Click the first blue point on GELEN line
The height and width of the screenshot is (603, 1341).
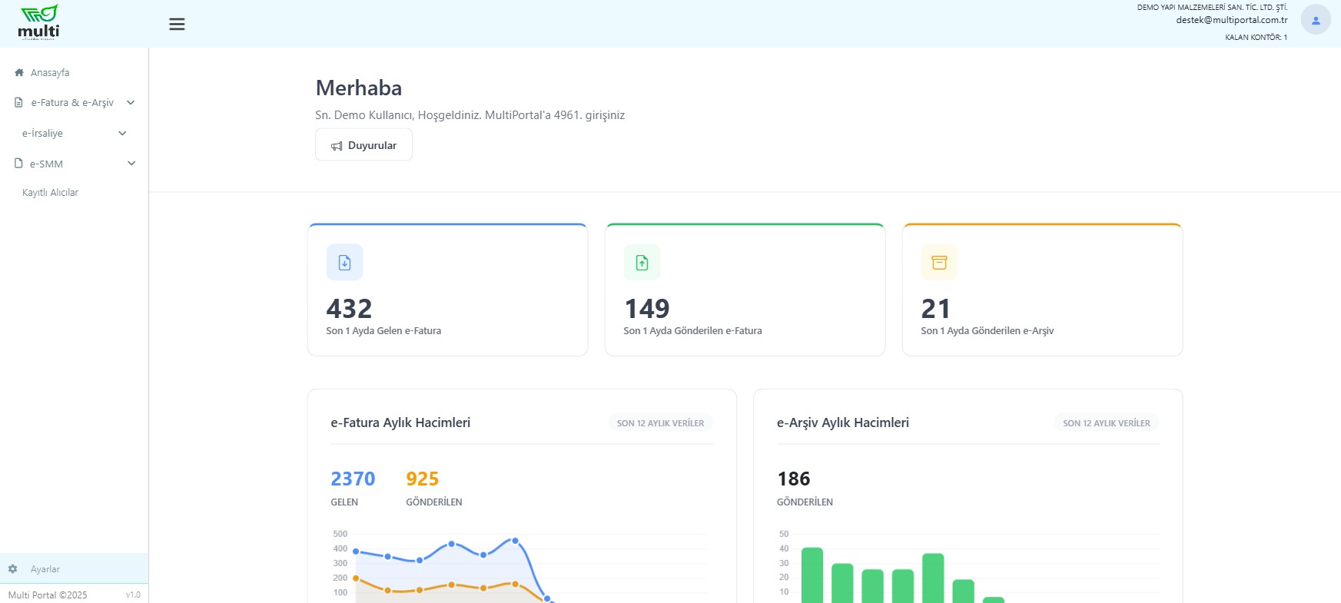pos(356,551)
